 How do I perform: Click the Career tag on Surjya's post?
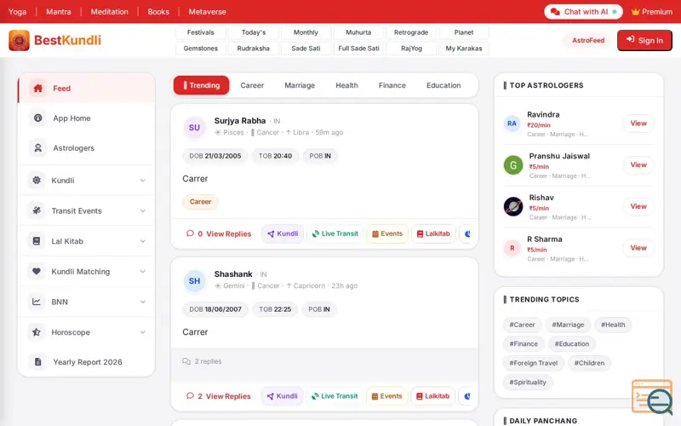(x=200, y=202)
